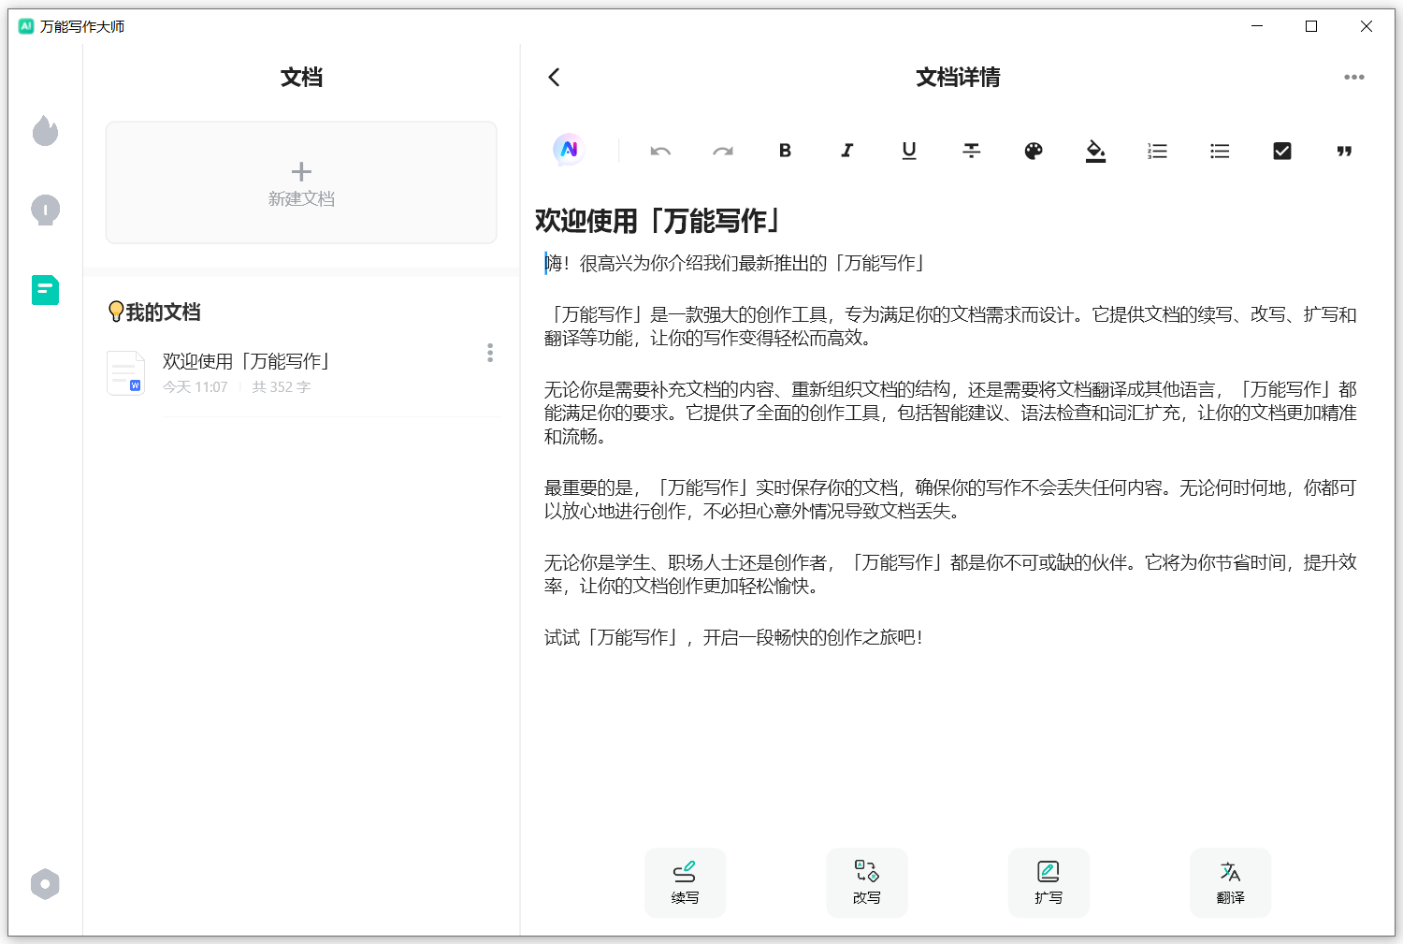Open the background fill color picker

point(1095,151)
